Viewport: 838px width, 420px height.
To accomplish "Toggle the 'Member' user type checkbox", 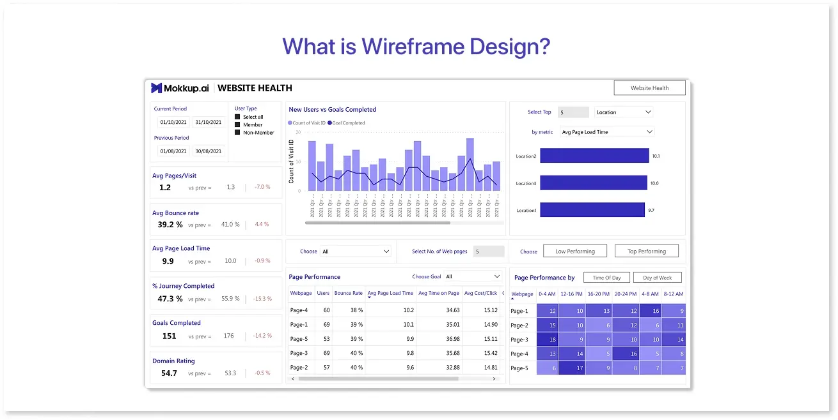I will pos(237,124).
